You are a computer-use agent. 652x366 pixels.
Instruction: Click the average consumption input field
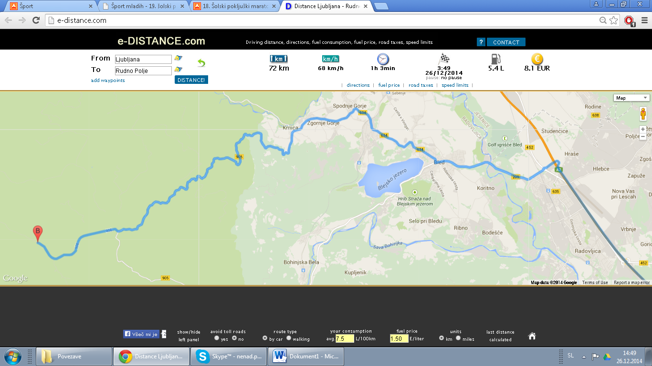click(344, 339)
